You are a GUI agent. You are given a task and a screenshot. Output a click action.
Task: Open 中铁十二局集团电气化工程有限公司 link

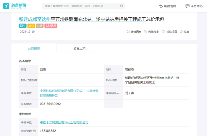tap(64, 122)
